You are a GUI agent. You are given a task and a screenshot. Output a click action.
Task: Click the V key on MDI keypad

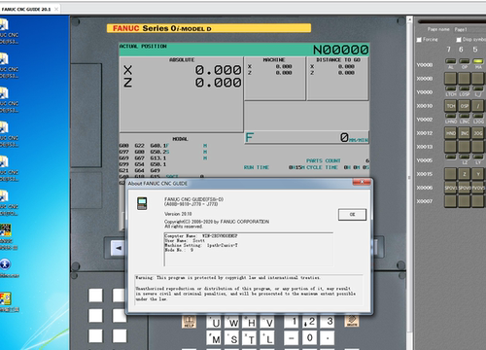(267, 323)
